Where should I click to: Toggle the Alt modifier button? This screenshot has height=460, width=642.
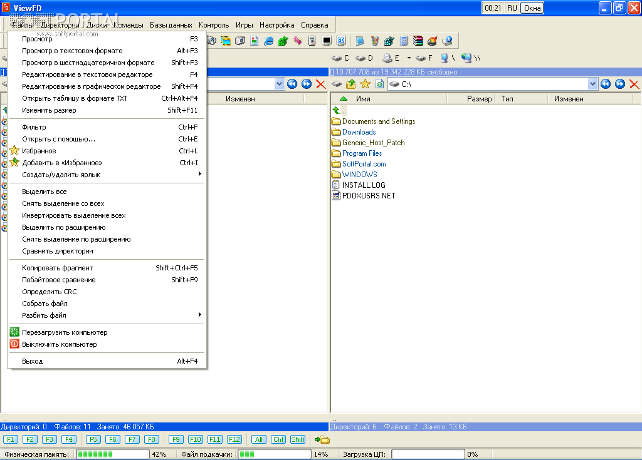pyautogui.click(x=259, y=439)
